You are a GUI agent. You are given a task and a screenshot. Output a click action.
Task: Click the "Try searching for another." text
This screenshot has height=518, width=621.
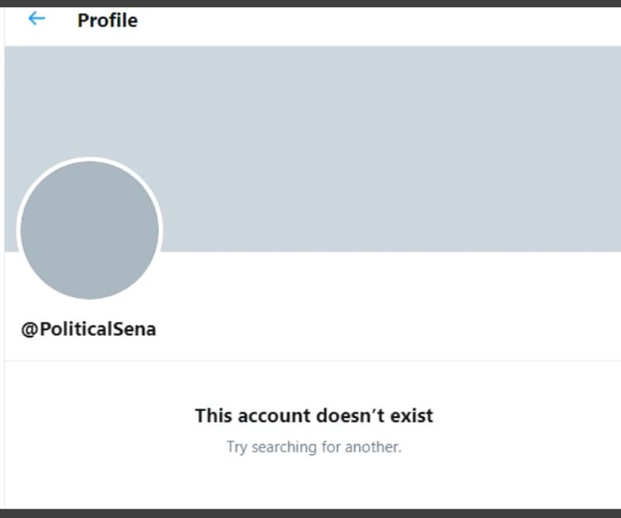(314, 447)
